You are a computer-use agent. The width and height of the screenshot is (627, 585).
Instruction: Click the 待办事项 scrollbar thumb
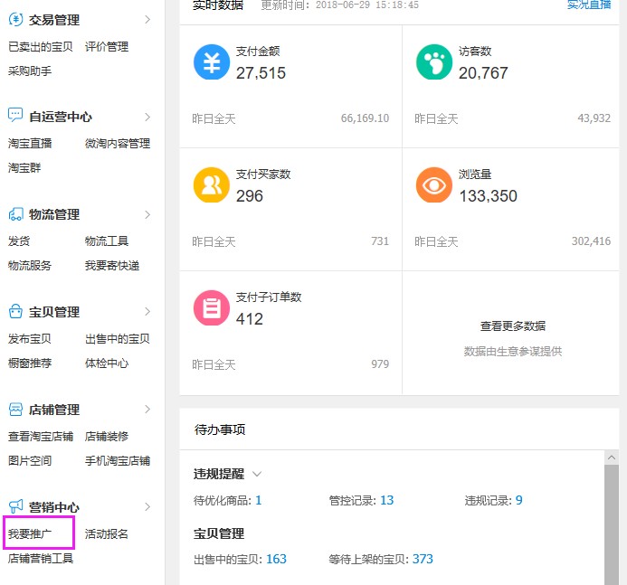pos(612,524)
